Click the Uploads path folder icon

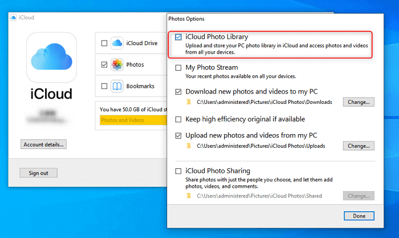[189, 146]
